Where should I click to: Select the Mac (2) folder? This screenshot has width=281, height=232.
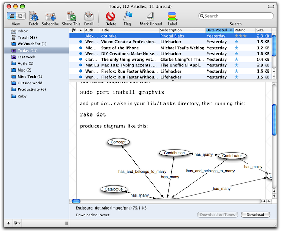37,70
